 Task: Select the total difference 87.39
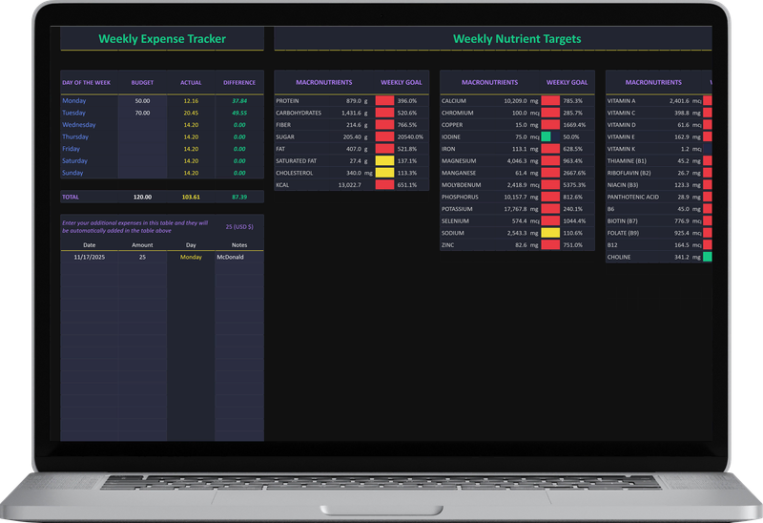pyautogui.click(x=239, y=198)
